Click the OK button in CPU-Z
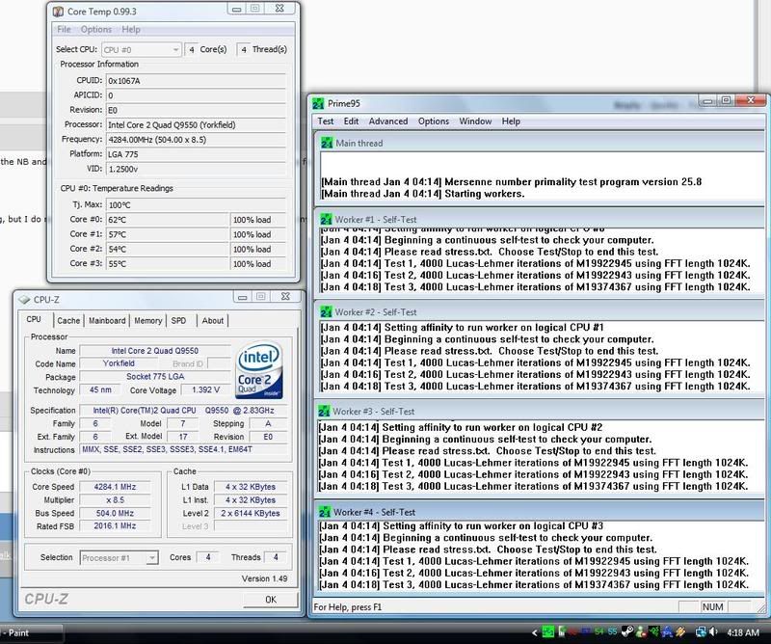Image resolution: width=771 pixels, height=644 pixels. (x=270, y=599)
